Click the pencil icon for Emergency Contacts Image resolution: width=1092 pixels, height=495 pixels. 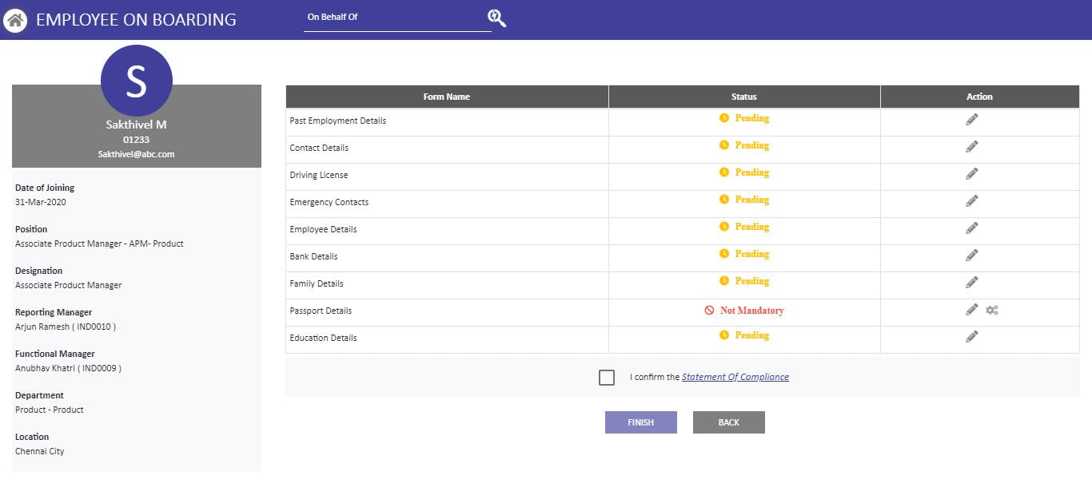tap(971, 200)
